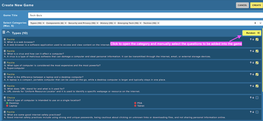Image resolution: width=263 pixels, height=121 pixels.
Task: Click 'What are some good internet safety practices?'
Action: point(34,115)
